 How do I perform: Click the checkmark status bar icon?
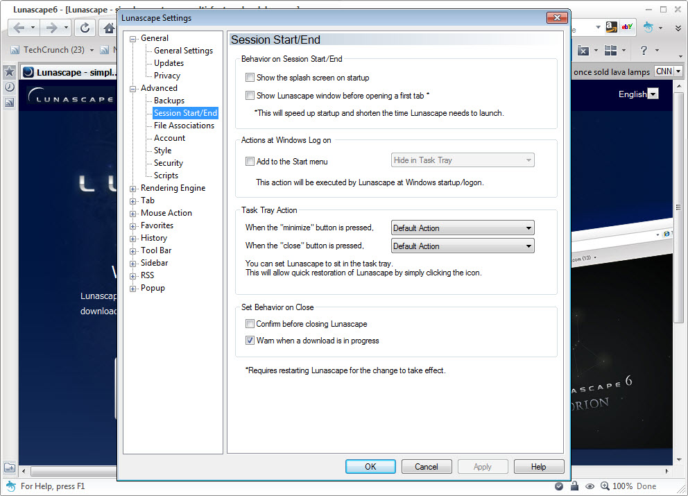coord(559,486)
